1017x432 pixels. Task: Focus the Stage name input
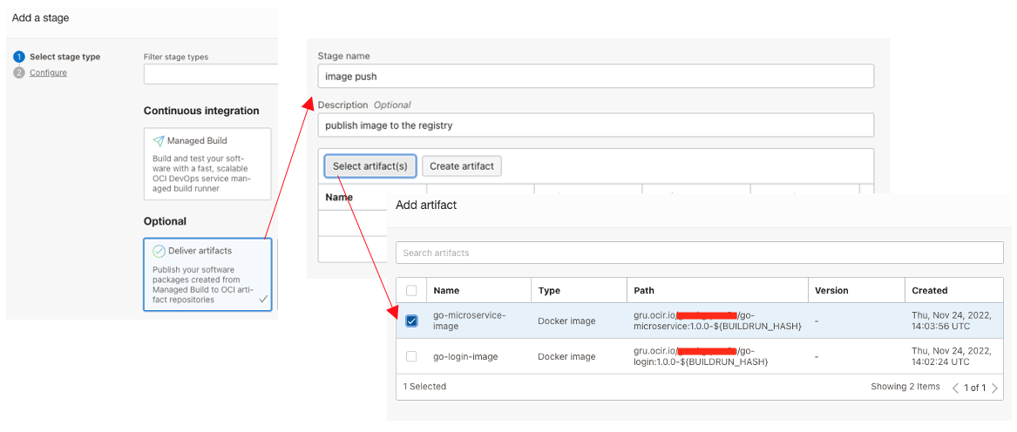(x=595, y=76)
